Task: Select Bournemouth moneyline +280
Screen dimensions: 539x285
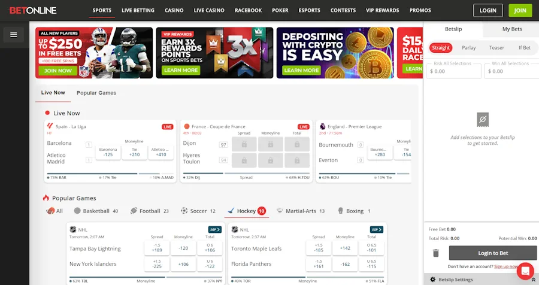Action: (380, 152)
